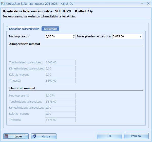Open the Toimenpiteiden nettosumma dropdown arrow
Image resolution: width=152 pixels, height=142 pixels.
pyautogui.click(x=140, y=36)
